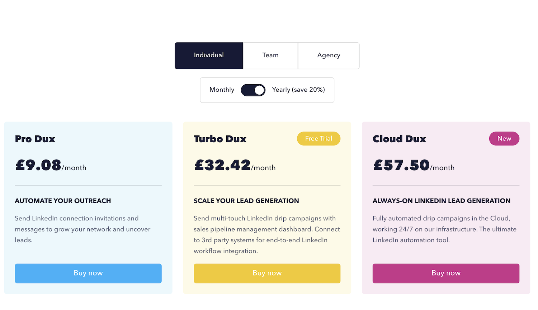The width and height of the screenshot is (538, 310).
Task: Click the Yearly (save 20%) label
Action: pyautogui.click(x=298, y=90)
